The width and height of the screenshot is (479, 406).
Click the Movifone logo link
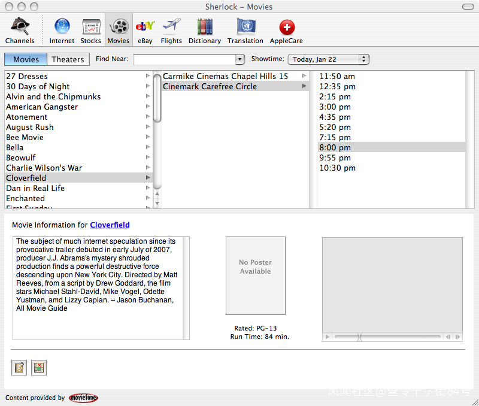(x=83, y=398)
